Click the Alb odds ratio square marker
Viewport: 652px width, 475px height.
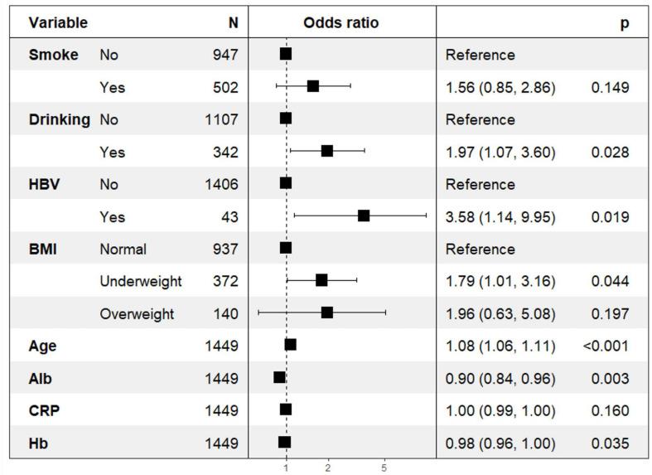coord(279,377)
